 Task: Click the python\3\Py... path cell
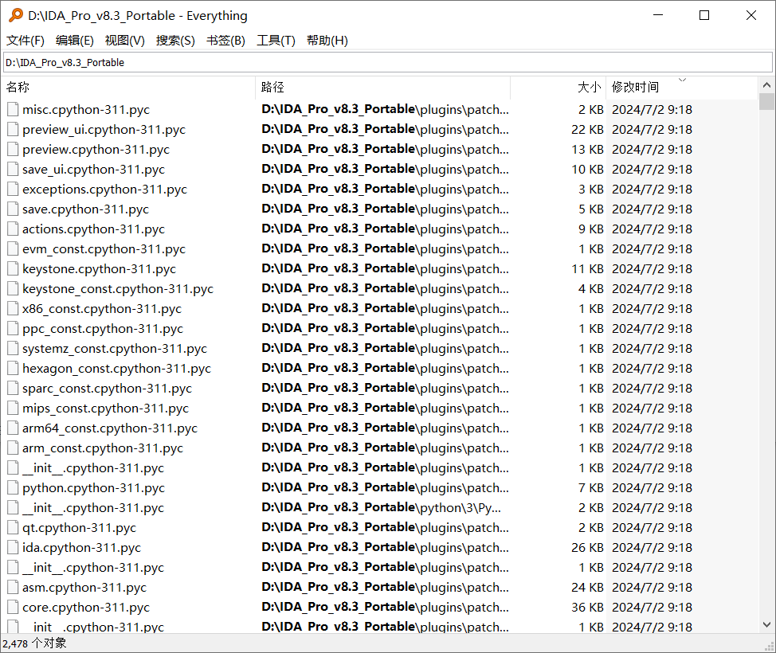[x=381, y=507]
